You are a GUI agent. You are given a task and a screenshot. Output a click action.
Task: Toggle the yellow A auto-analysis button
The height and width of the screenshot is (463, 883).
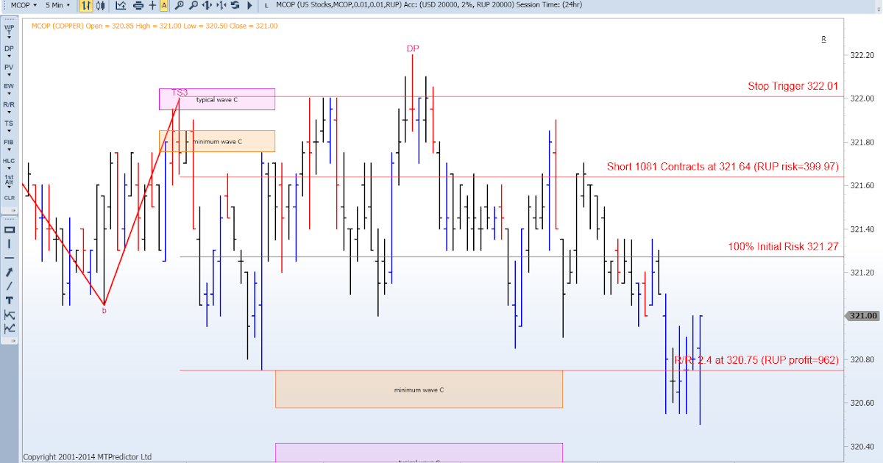click(x=165, y=7)
